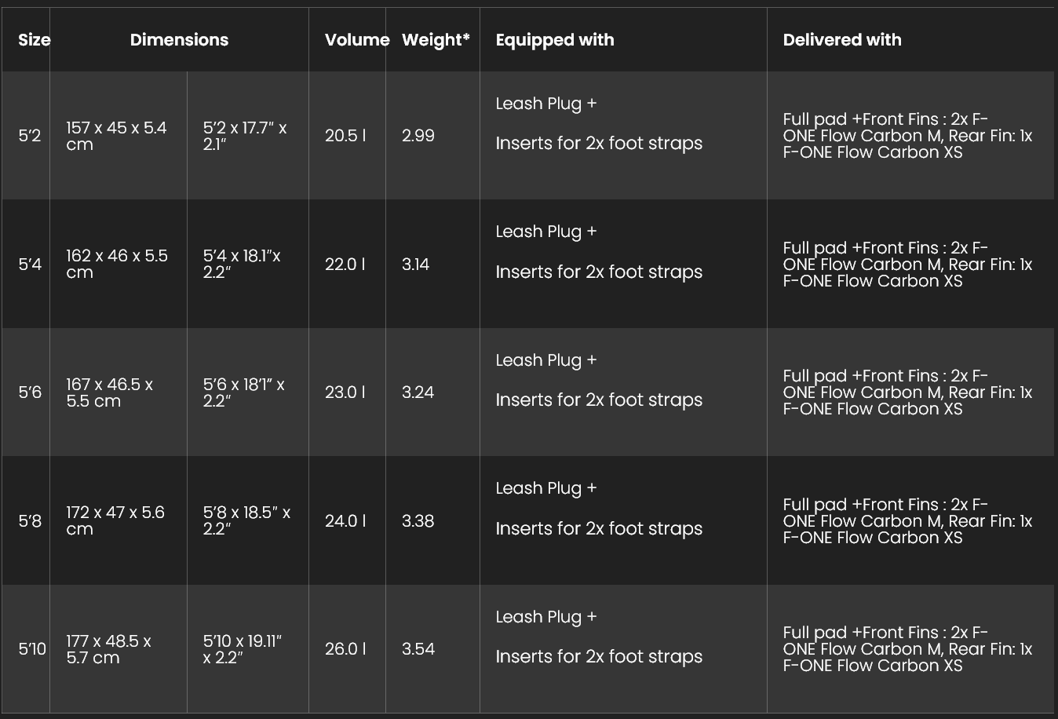Image resolution: width=1058 pixels, height=719 pixels.
Task: Click the Equipped with column header
Action: point(555,40)
